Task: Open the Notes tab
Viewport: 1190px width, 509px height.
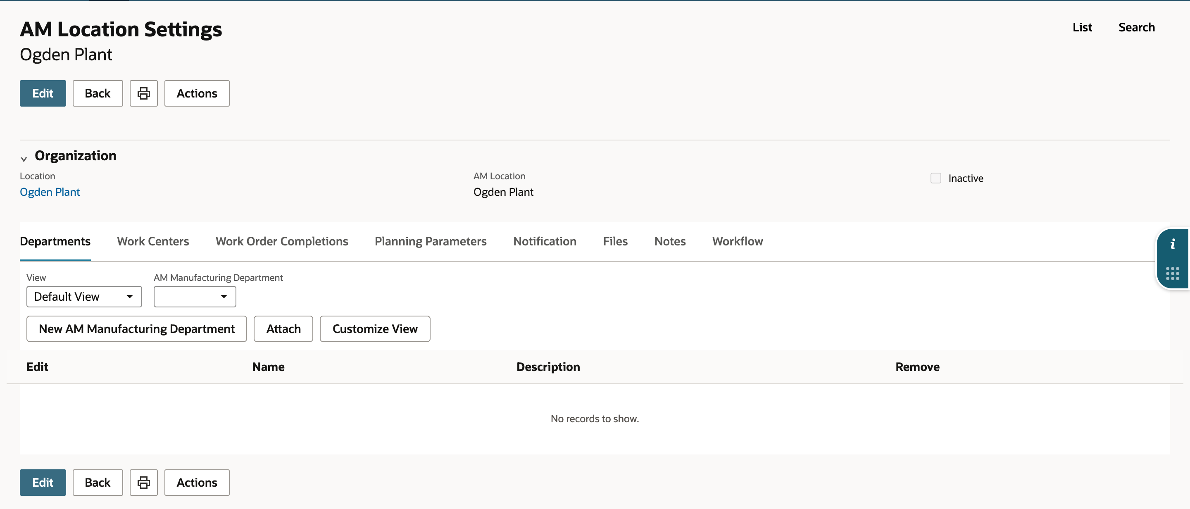Action: [x=670, y=241]
